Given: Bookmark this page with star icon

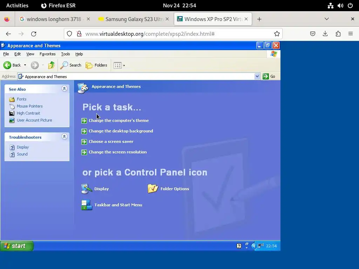Looking at the screenshot, I should click(277, 34).
